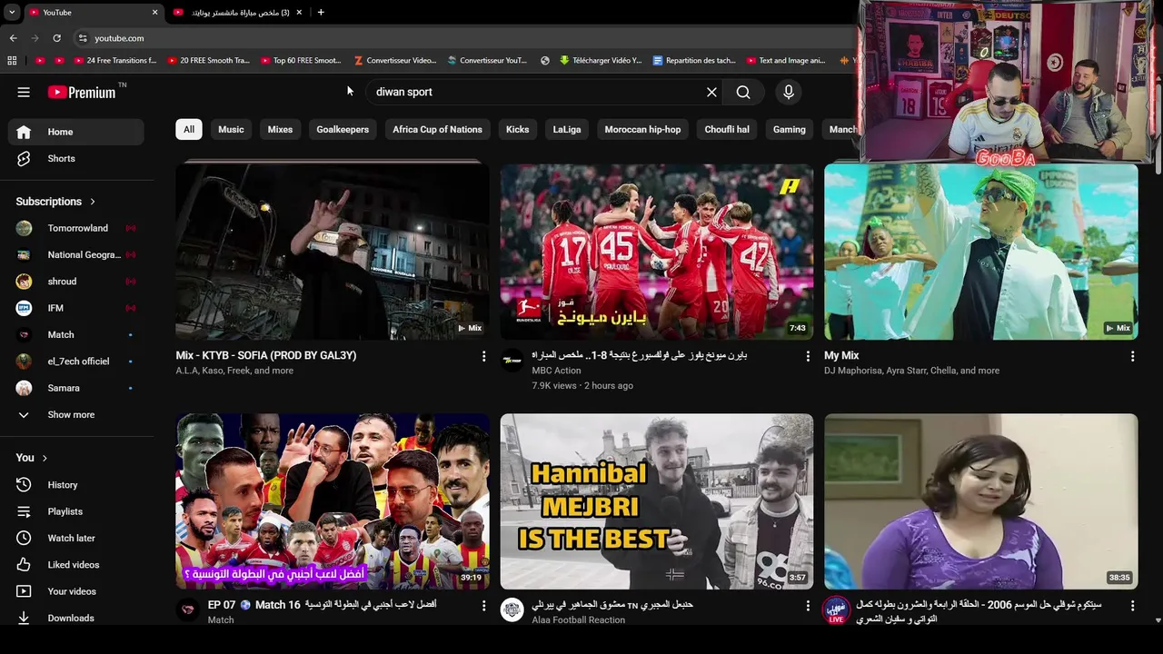Open options for Hannibal Mejbri video
The width and height of the screenshot is (1163, 654).
pos(808,605)
